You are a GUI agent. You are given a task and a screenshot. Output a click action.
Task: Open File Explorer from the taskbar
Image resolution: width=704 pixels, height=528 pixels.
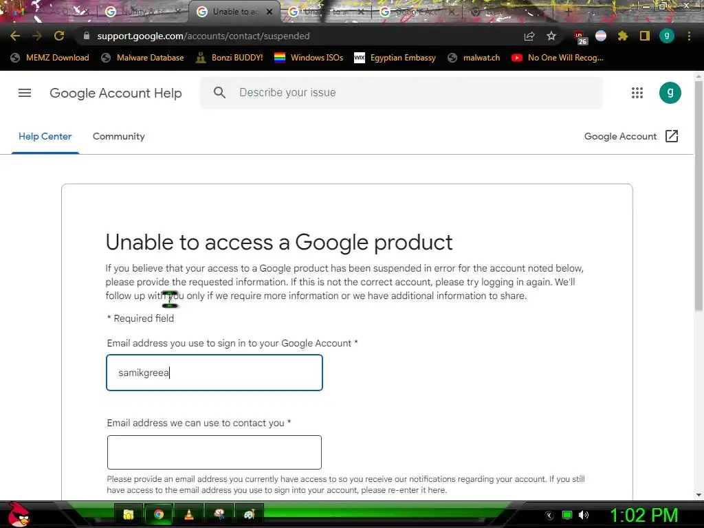coord(129,514)
